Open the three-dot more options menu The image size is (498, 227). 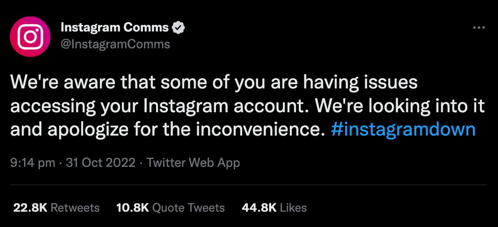point(479,28)
